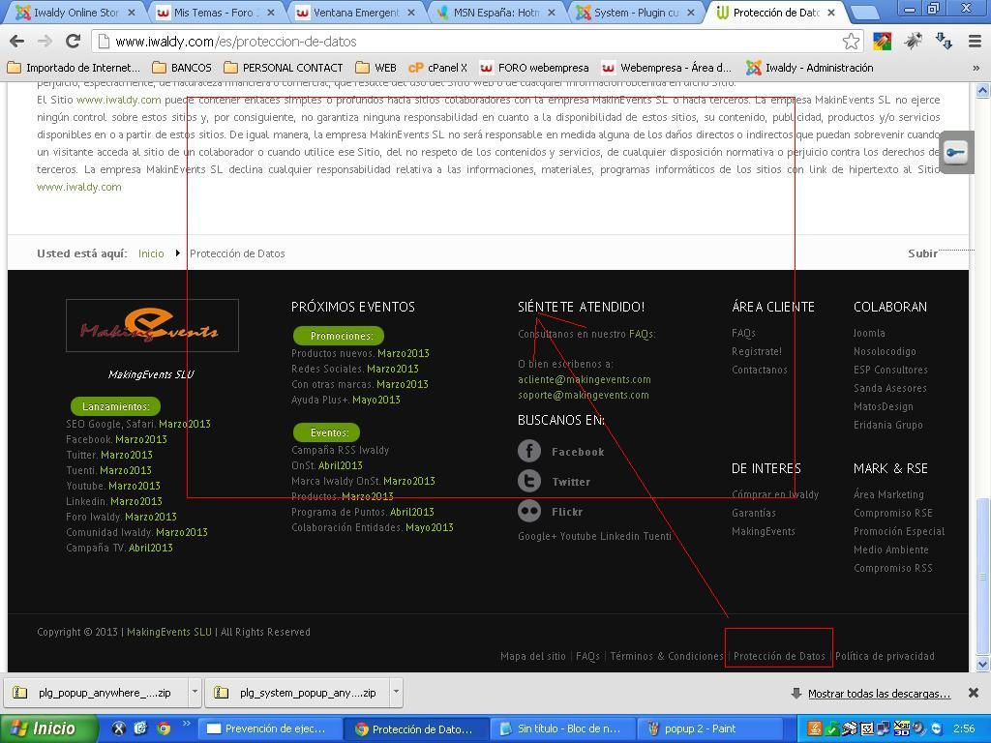Screen dimensions: 991x743
Task: Open the Twitter social icon in footer
Action: [x=529, y=481]
